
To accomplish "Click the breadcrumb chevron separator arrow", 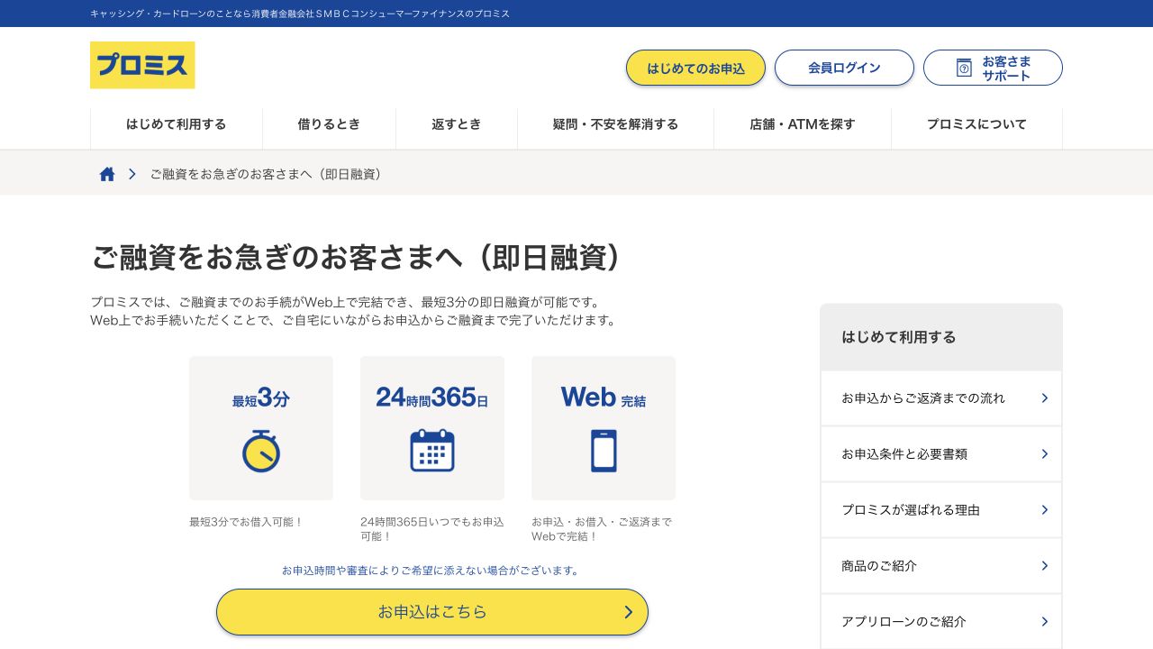I will (x=132, y=174).
